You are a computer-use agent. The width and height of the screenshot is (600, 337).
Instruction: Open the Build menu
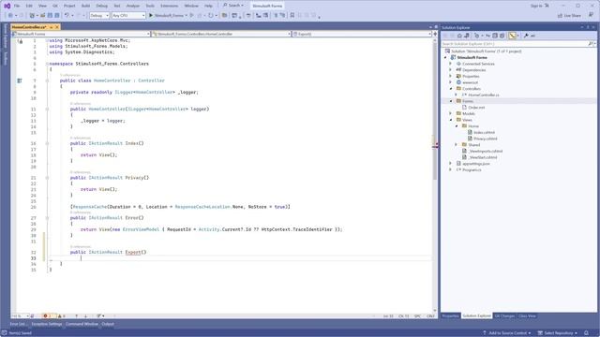(85, 6)
